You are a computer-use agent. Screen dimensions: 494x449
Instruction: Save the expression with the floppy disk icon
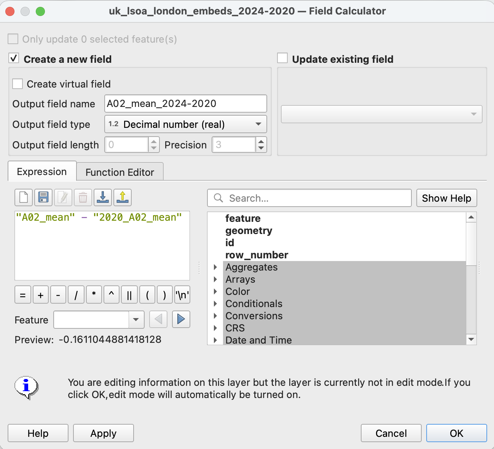coord(43,197)
